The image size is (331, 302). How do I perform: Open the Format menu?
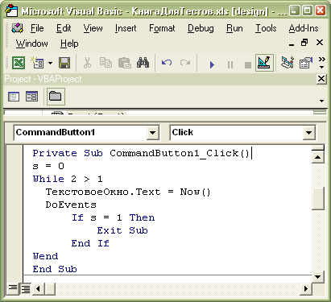(x=162, y=28)
